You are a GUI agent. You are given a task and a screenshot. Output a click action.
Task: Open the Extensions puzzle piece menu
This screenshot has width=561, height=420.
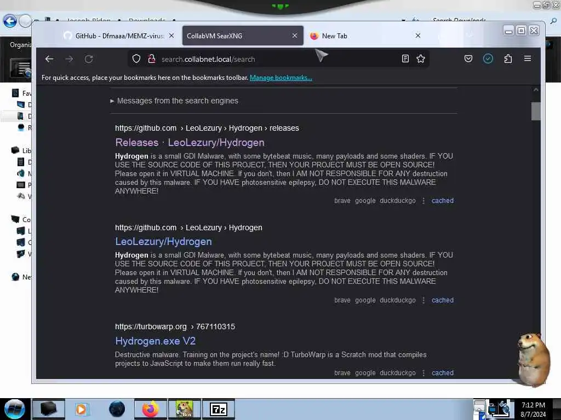508,59
